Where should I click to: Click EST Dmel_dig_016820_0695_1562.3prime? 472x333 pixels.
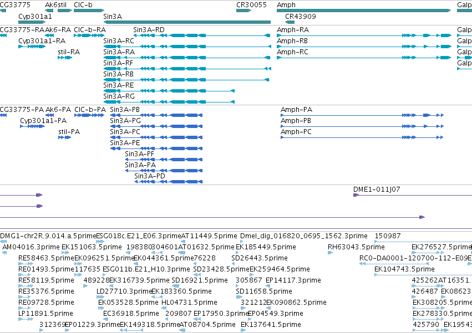(242, 242)
